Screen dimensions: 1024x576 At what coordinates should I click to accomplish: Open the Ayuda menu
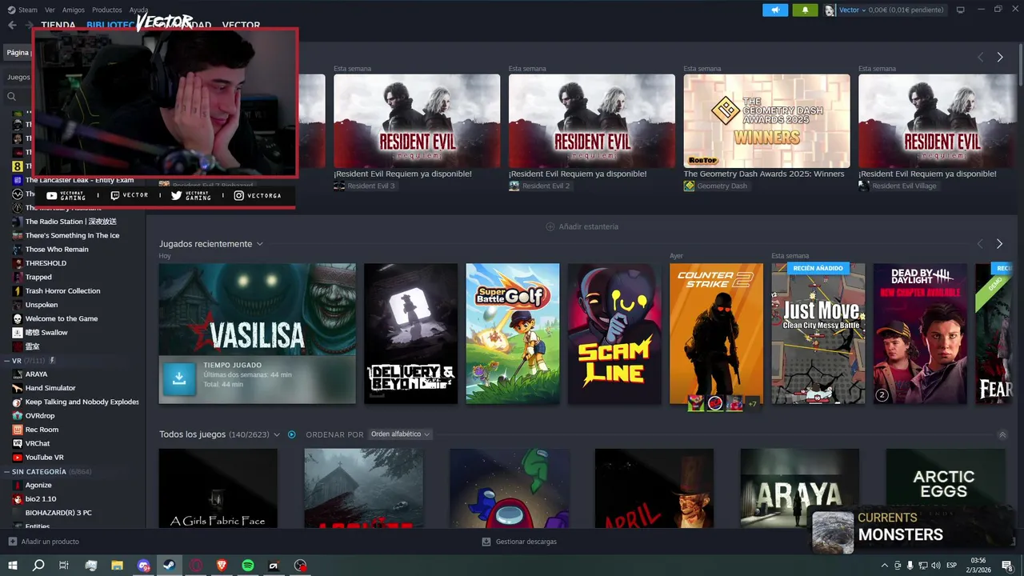138,10
